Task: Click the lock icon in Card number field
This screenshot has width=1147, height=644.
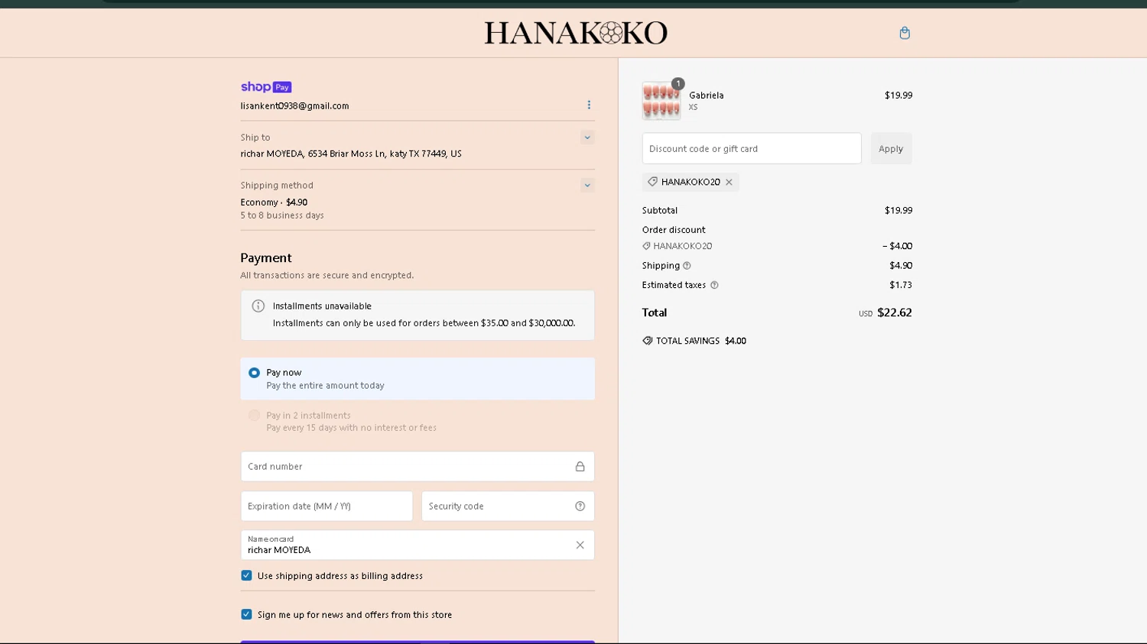Action: click(x=580, y=467)
